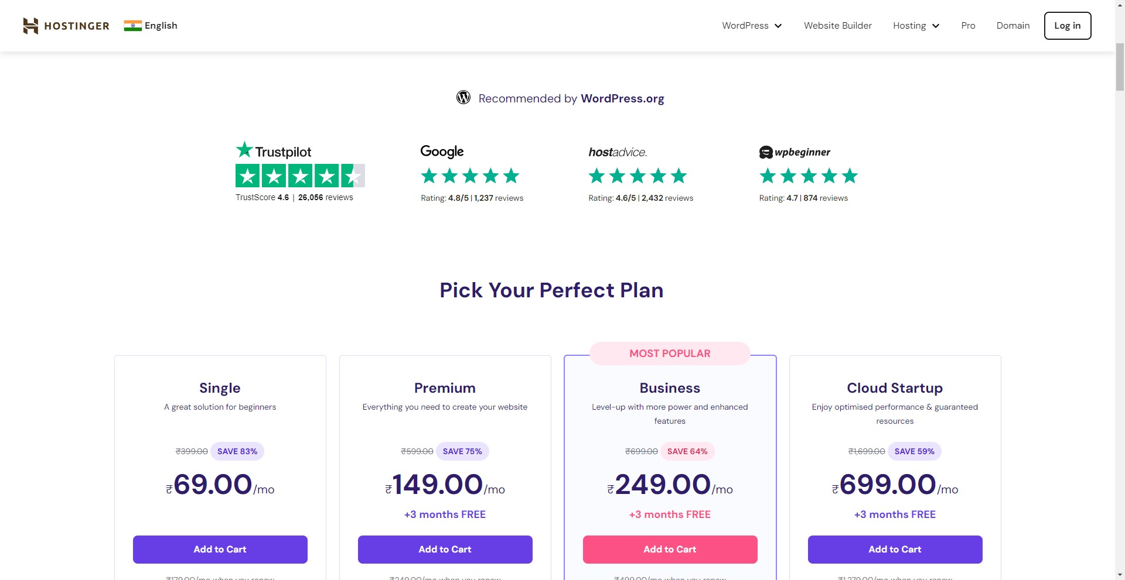Click the WordPress circular logo icon
The width and height of the screenshot is (1125, 580).
(463, 98)
